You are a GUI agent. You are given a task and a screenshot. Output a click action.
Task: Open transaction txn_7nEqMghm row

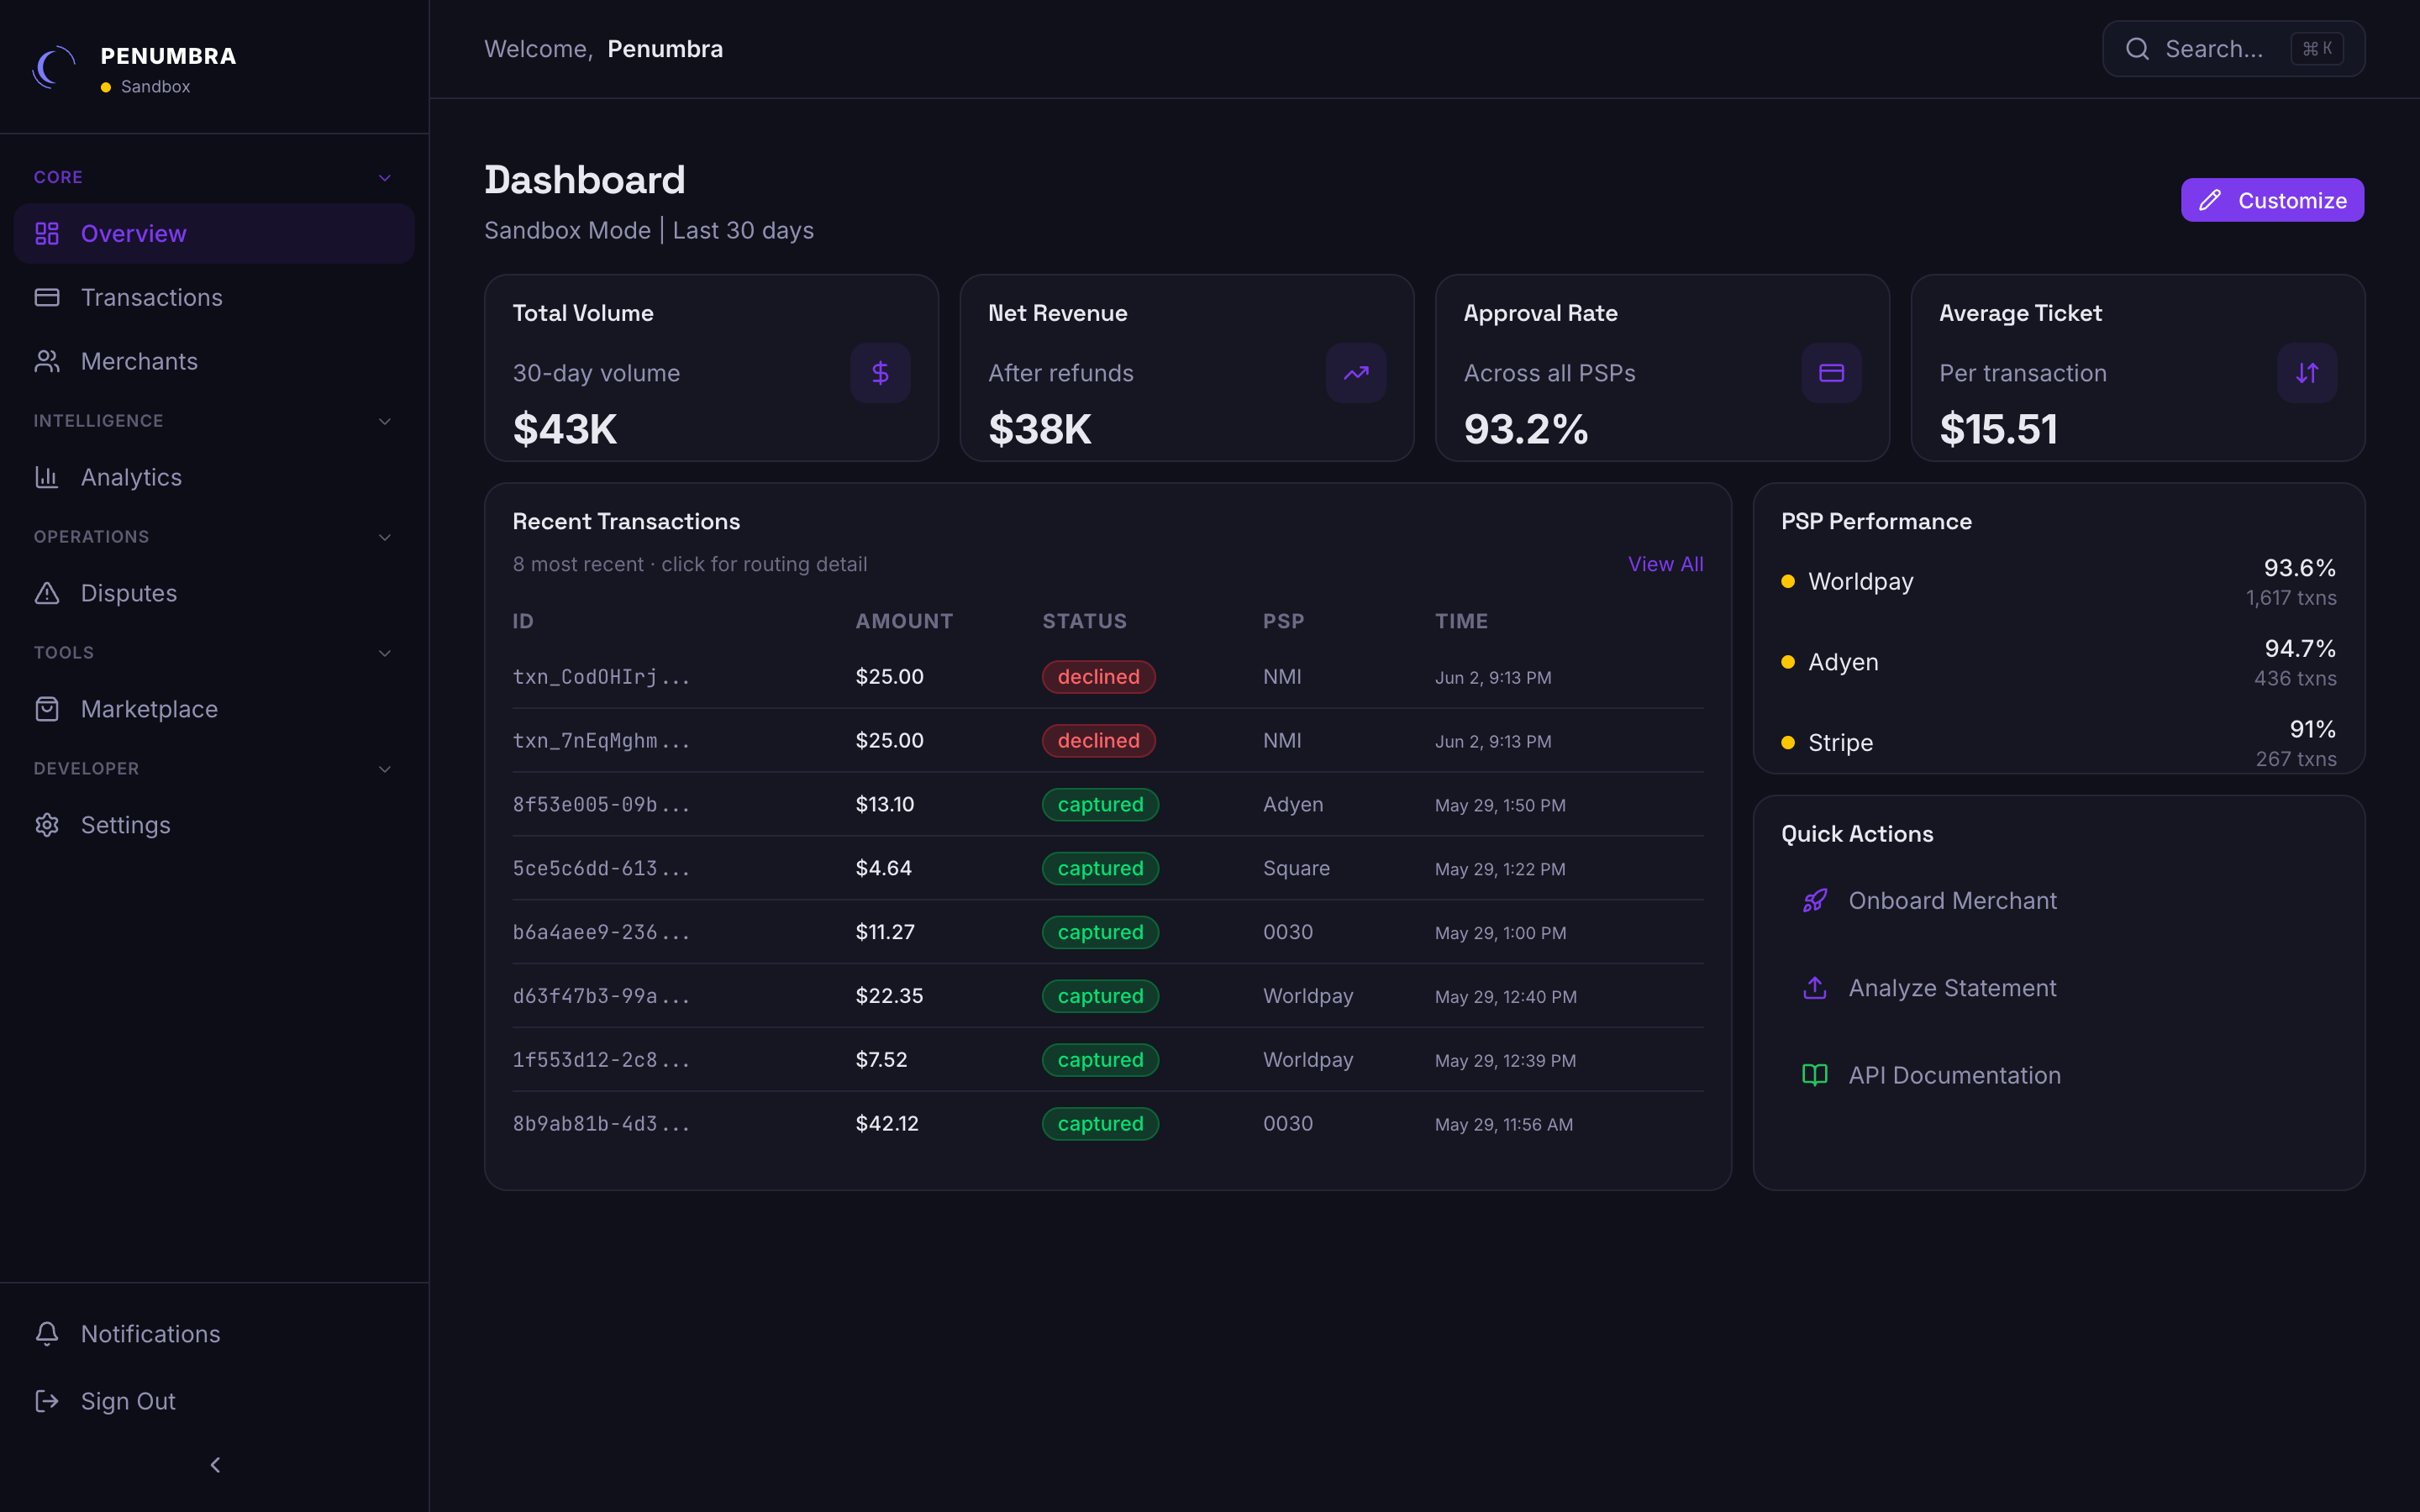tap(1108, 741)
